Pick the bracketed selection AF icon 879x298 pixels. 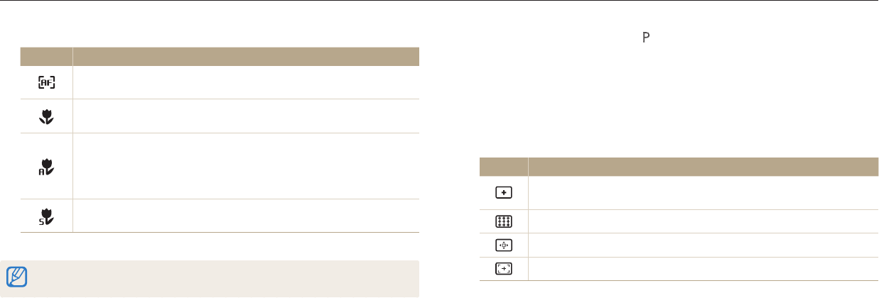(503, 268)
